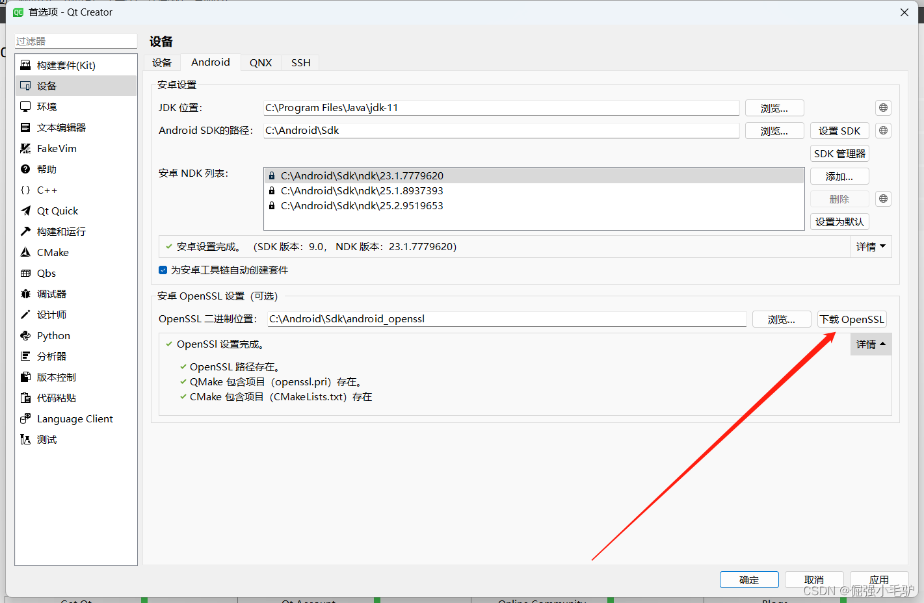Screen dimensions: 924x603
Task: Click the globe icon beside 删除 button
Action: [x=883, y=199]
